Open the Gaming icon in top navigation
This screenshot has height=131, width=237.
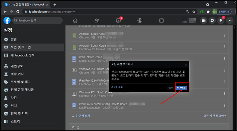161,20
